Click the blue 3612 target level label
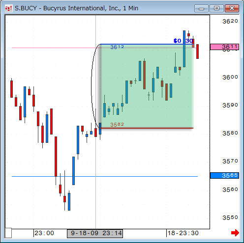 click(117, 47)
